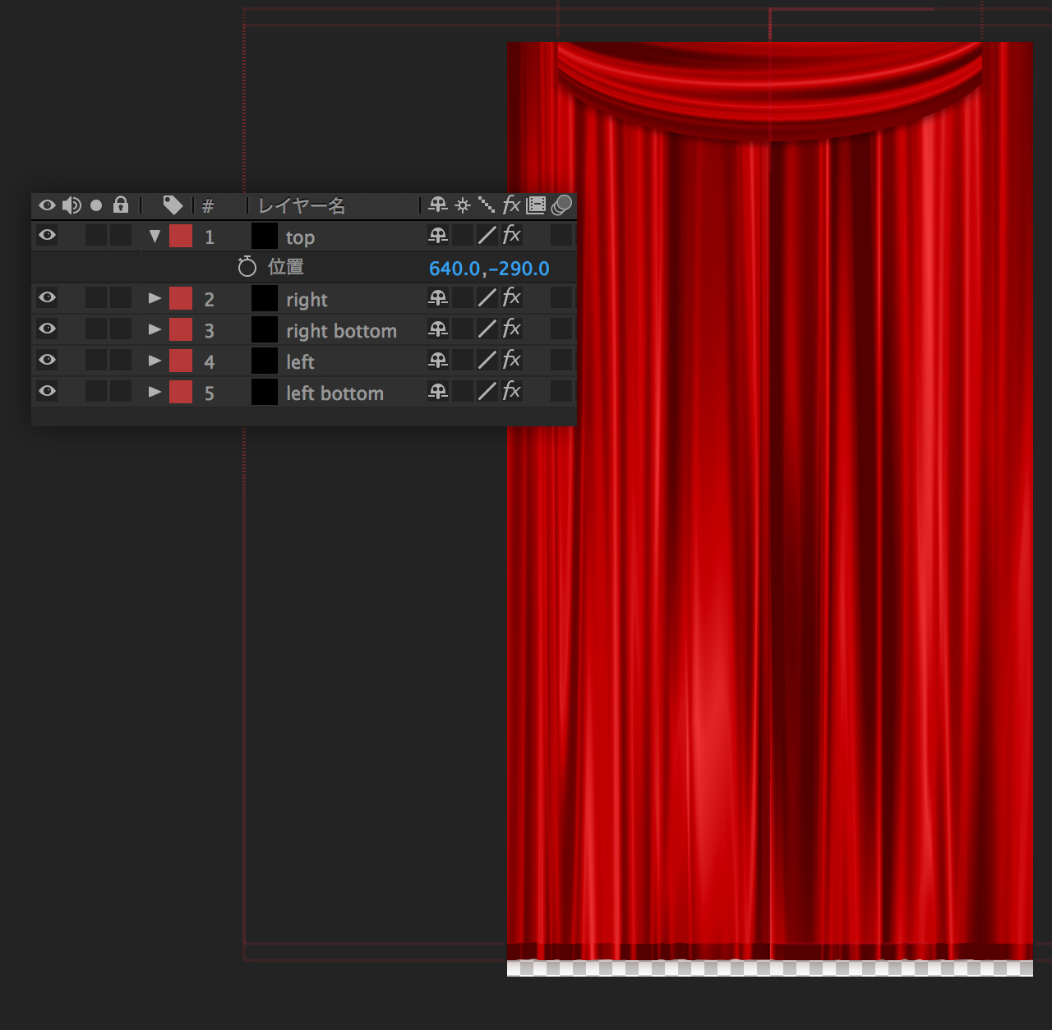Click the label tag icon in the column header
This screenshot has width=1052, height=1030.
[173, 205]
